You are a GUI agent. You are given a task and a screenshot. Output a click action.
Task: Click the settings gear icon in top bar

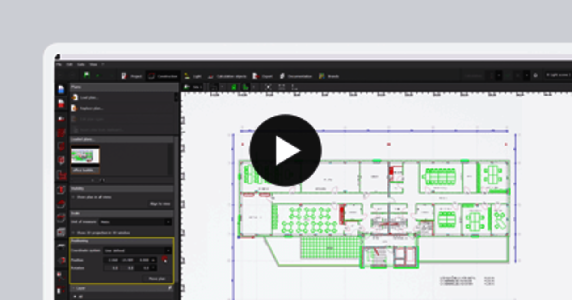coord(535,76)
